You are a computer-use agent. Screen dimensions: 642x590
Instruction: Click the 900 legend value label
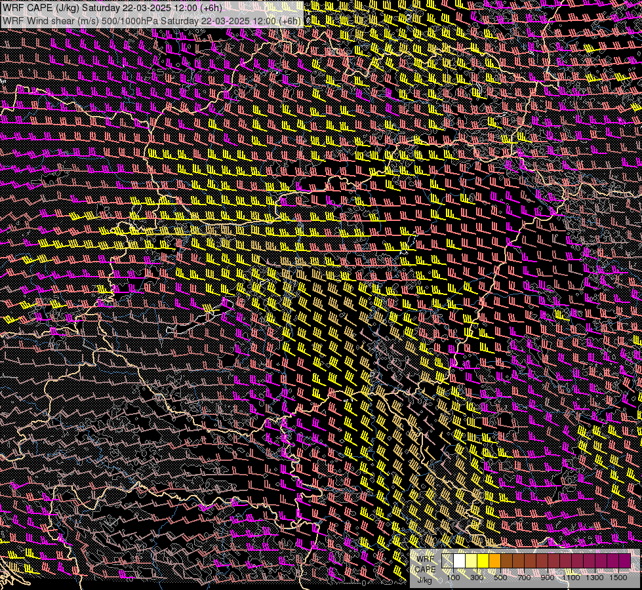pyautogui.click(x=548, y=578)
